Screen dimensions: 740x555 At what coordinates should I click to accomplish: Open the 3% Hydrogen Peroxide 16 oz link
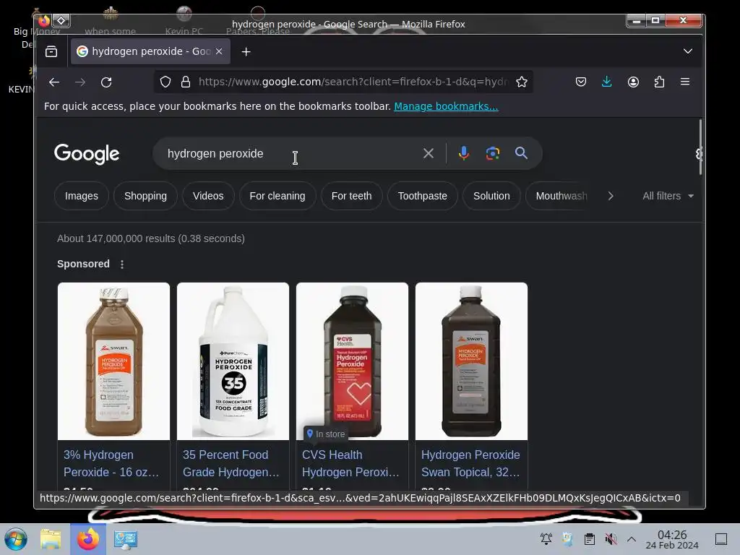click(111, 463)
